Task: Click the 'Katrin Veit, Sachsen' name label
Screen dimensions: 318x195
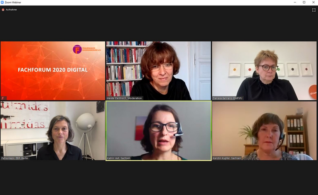Action: [118, 158]
